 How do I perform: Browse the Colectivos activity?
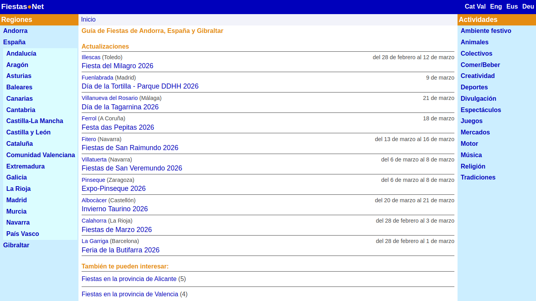click(x=476, y=54)
